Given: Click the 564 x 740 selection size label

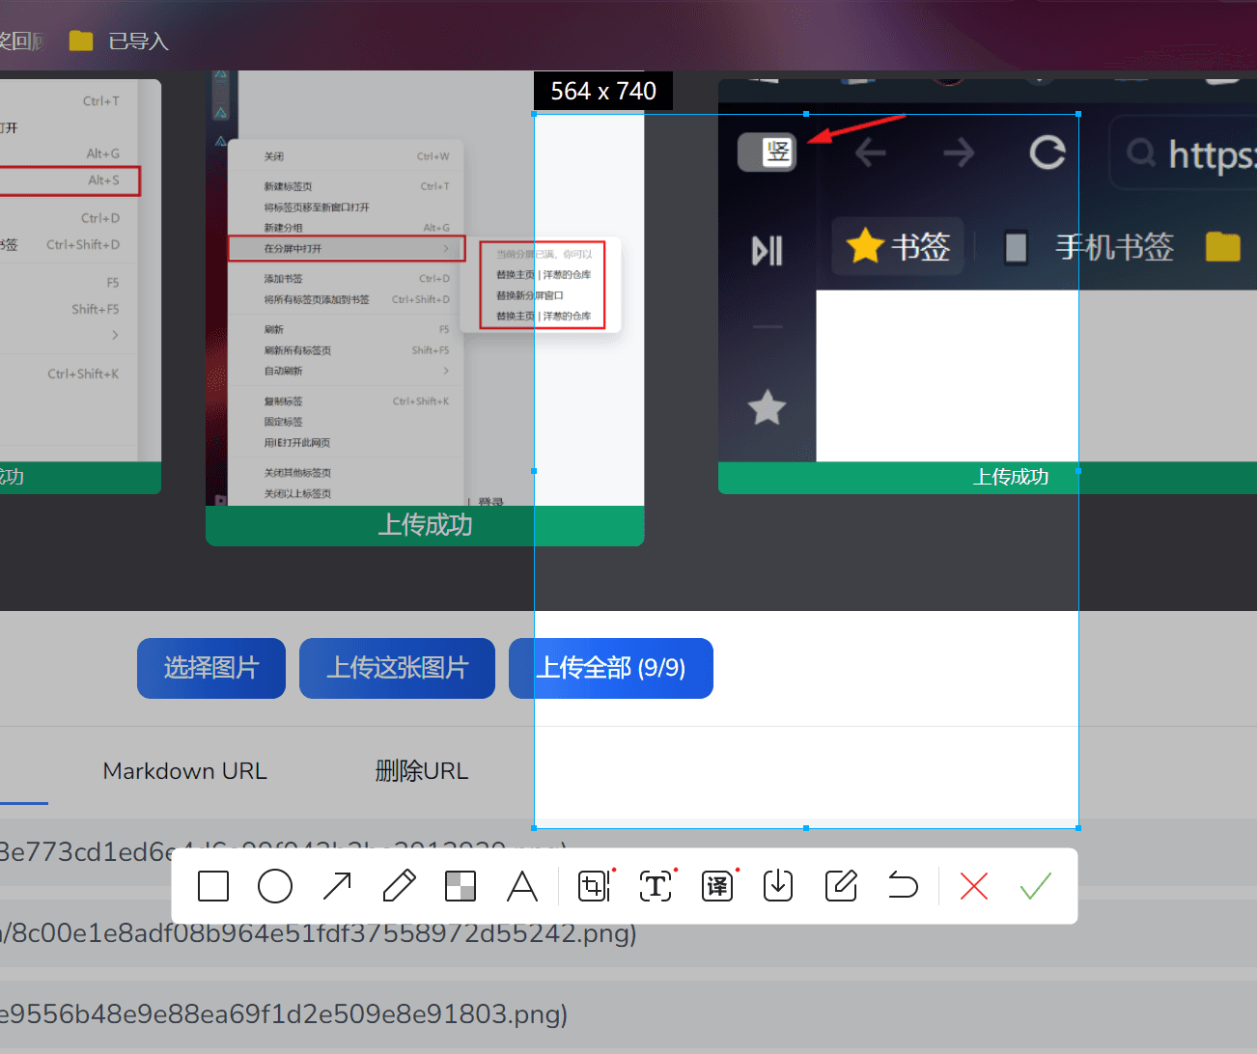Looking at the screenshot, I should coord(603,92).
